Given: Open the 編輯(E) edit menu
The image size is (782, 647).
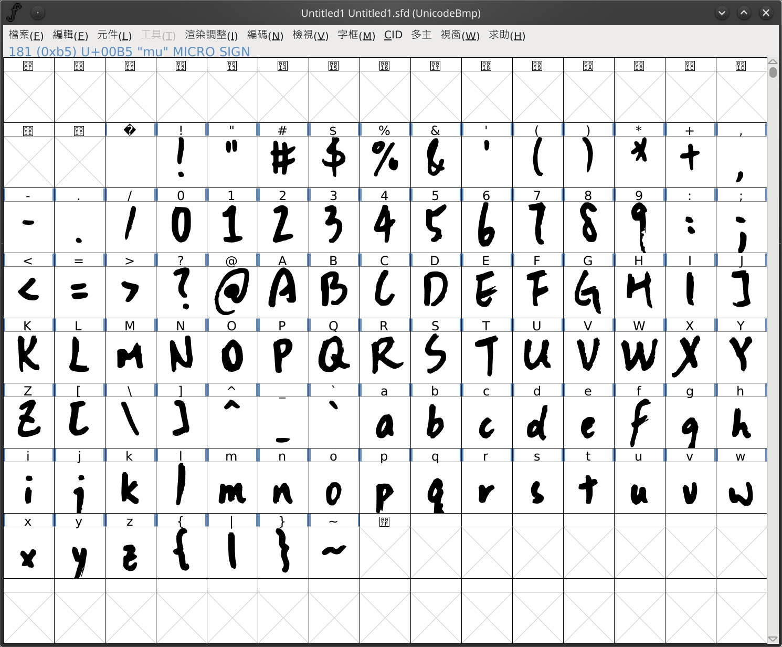Looking at the screenshot, I should point(70,35).
